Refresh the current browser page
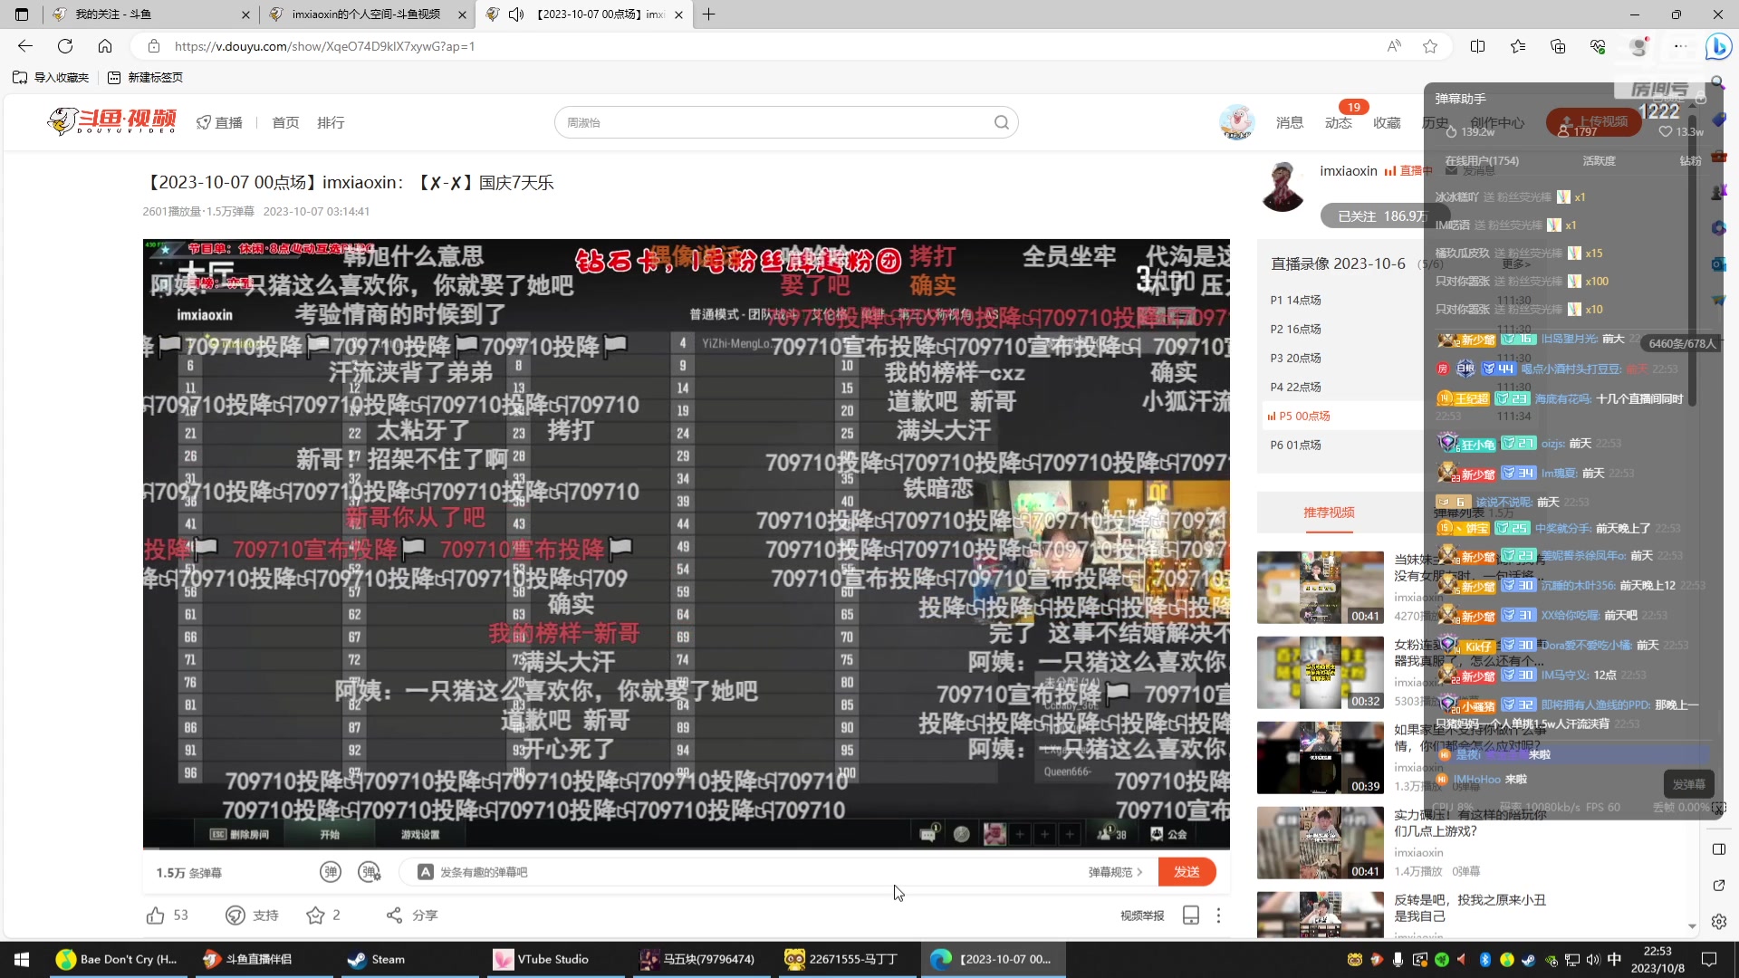 65,46
